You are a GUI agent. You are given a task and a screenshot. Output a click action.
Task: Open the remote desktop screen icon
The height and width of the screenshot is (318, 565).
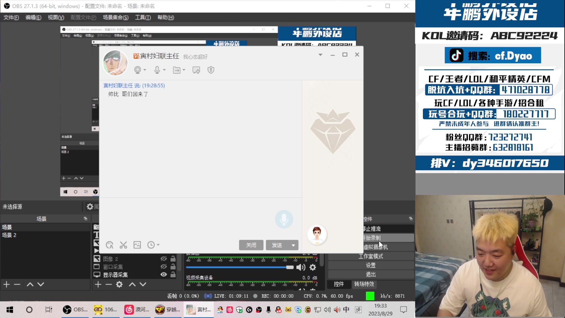tap(196, 70)
